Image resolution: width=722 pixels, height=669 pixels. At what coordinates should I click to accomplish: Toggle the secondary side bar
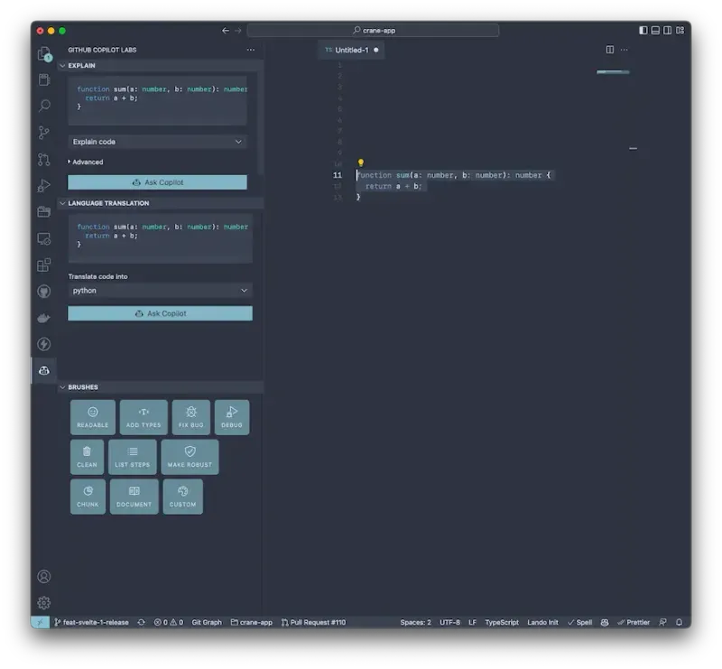[x=667, y=31]
